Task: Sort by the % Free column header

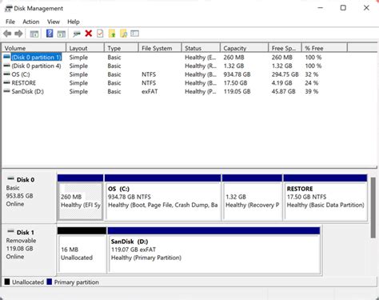Action: [325, 48]
